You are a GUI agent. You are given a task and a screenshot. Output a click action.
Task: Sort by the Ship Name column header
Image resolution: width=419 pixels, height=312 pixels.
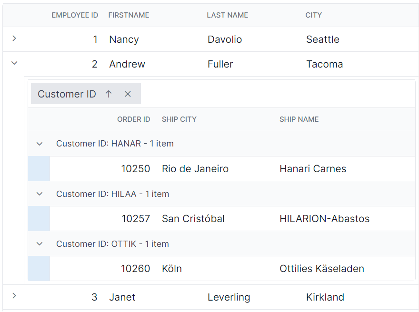click(x=299, y=119)
